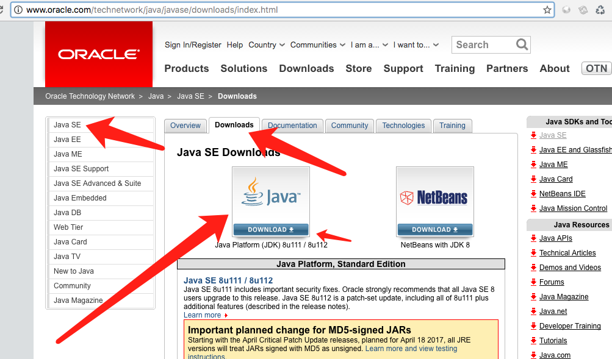Open Java EE and Glassfish link

pyautogui.click(x=575, y=150)
